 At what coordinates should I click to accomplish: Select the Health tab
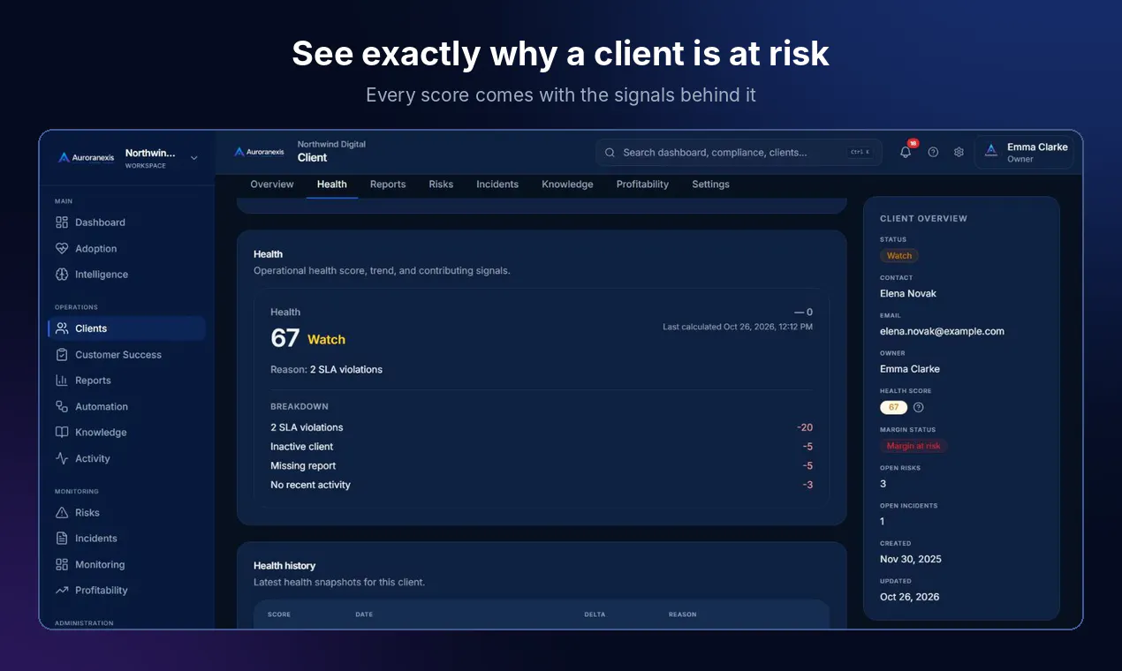[x=332, y=185]
